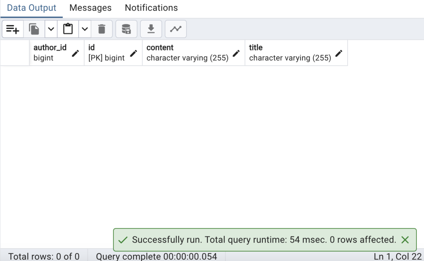This screenshot has height=261, width=424.
Task: Click the Paste clipboard icon
Action: (68, 29)
